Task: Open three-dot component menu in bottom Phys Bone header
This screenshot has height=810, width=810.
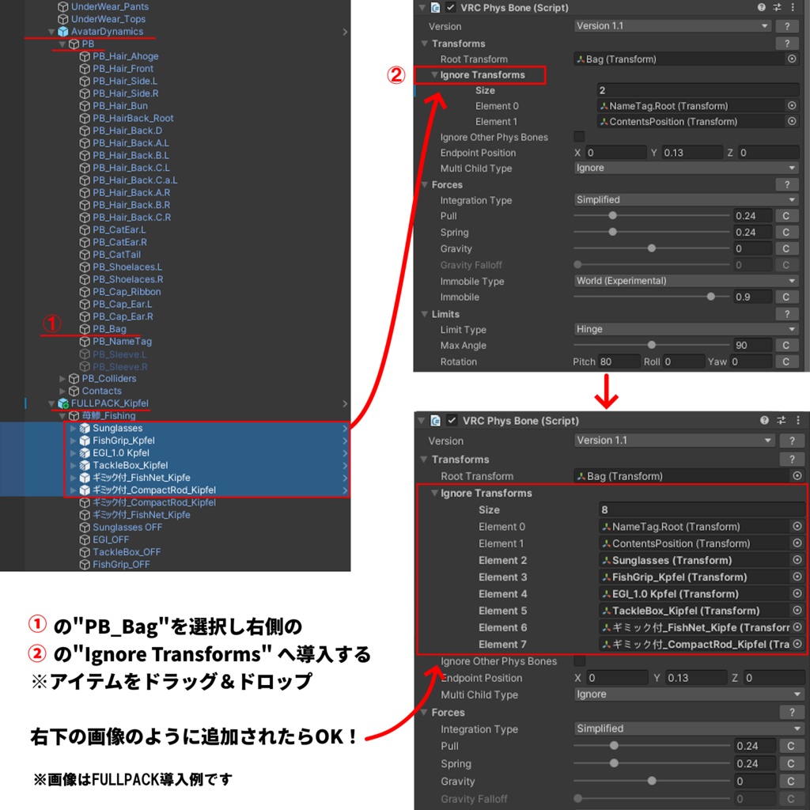Action: pos(797,420)
